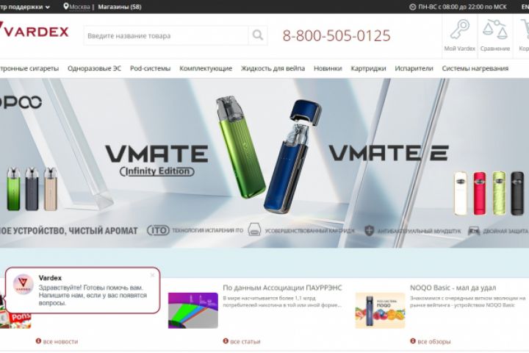Click the working hours text ПН-ВС

462,7
